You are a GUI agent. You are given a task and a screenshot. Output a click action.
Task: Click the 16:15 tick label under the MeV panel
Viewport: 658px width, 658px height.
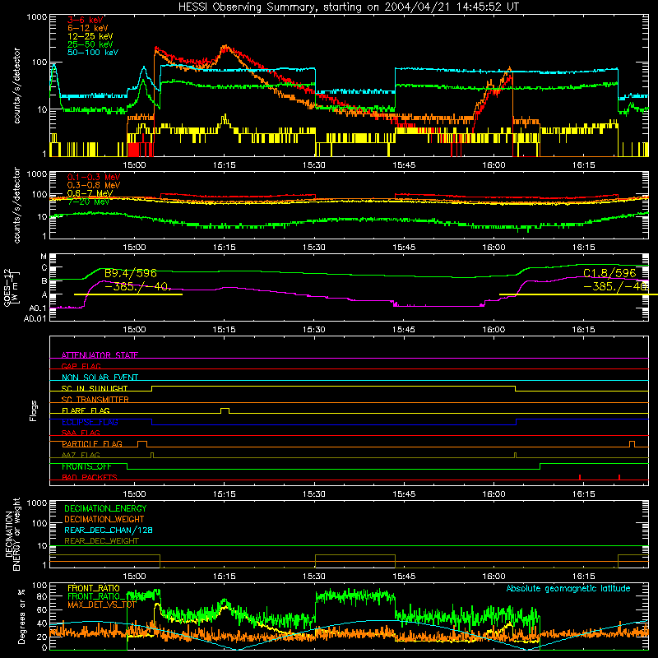[x=584, y=248]
